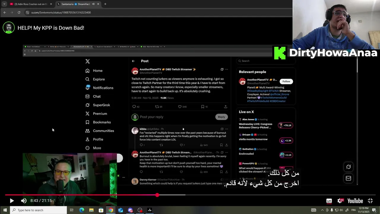The width and height of the screenshot is (380, 214).
Task: Click the YouTube logo in the player
Action: 355,201
